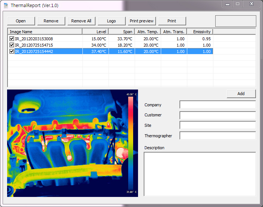Click the Level column header
The image size is (263, 207).
(96, 32)
